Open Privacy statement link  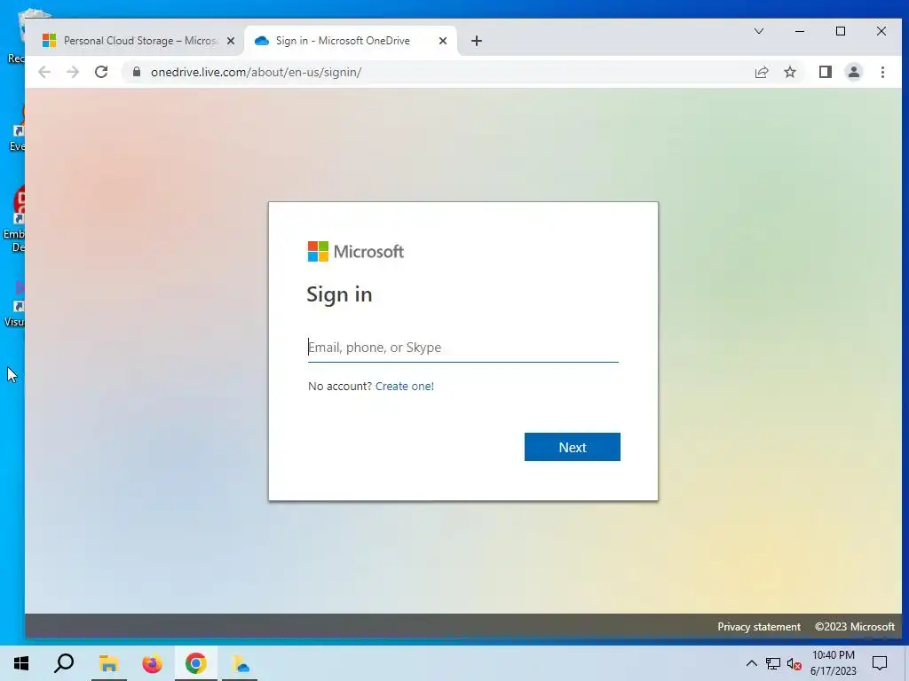coord(759,627)
